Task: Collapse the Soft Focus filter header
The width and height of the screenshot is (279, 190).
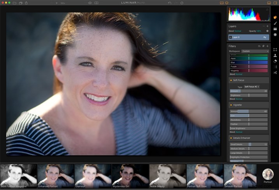Action: click(249, 80)
